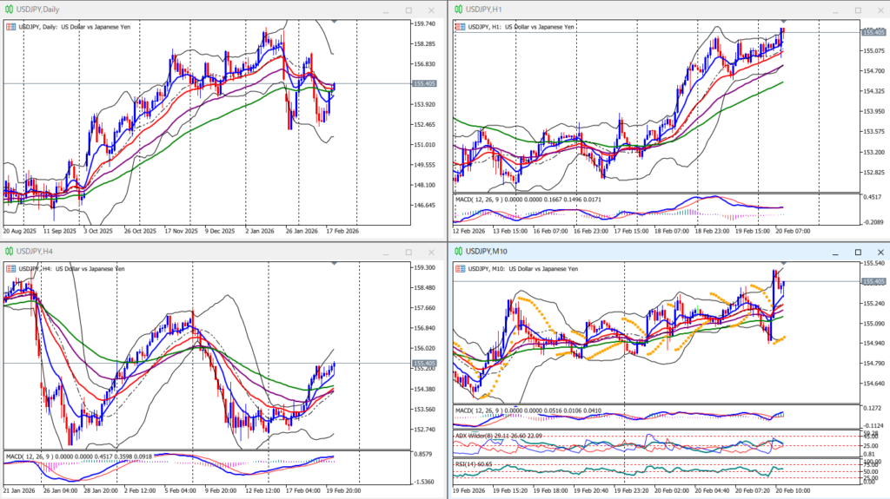
Task: Select the USDJPY,H4 window title bar
Action: 174,251
